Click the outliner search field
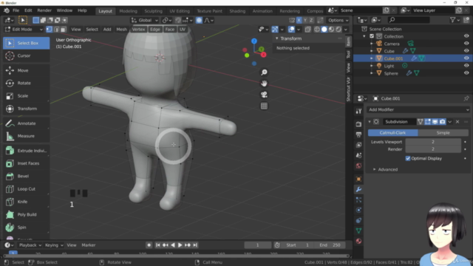The height and width of the screenshot is (266, 473). tap(409, 20)
